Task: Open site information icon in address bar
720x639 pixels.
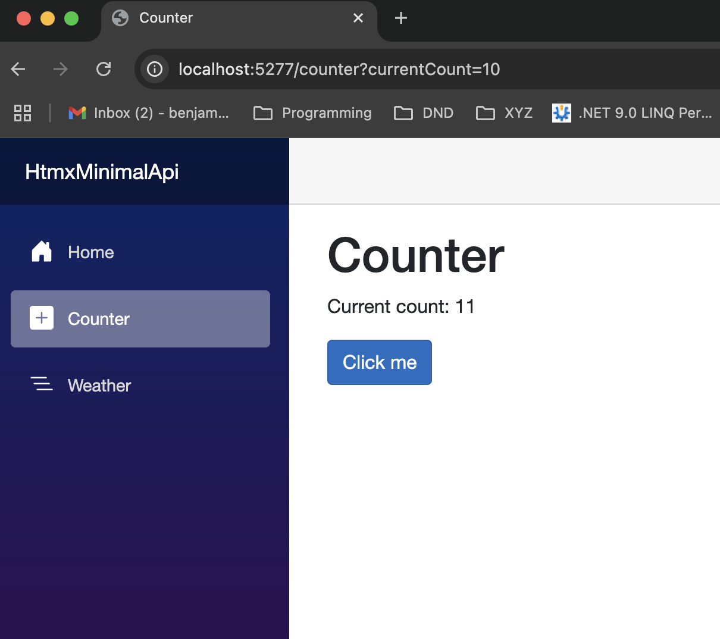Action: coord(155,70)
